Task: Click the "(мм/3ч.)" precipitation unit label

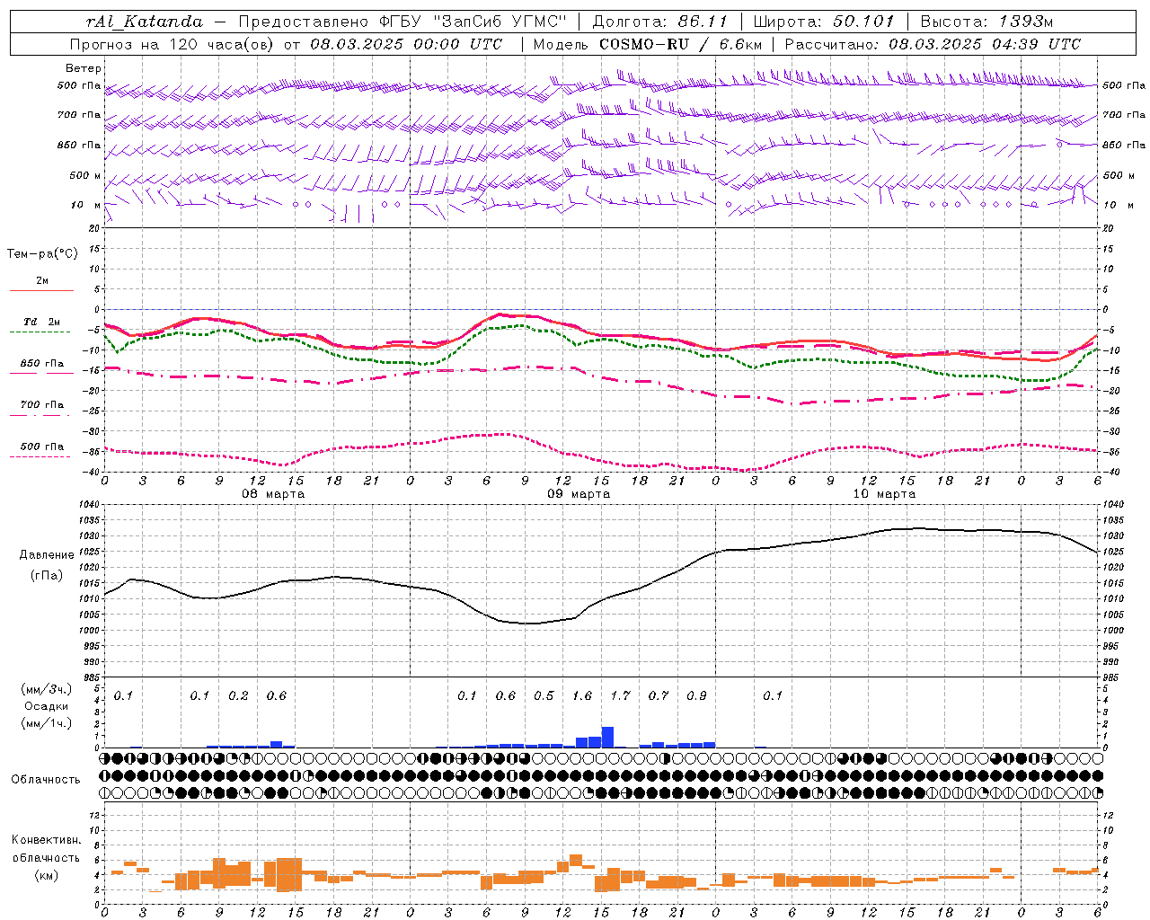Action: click(x=46, y=689)
